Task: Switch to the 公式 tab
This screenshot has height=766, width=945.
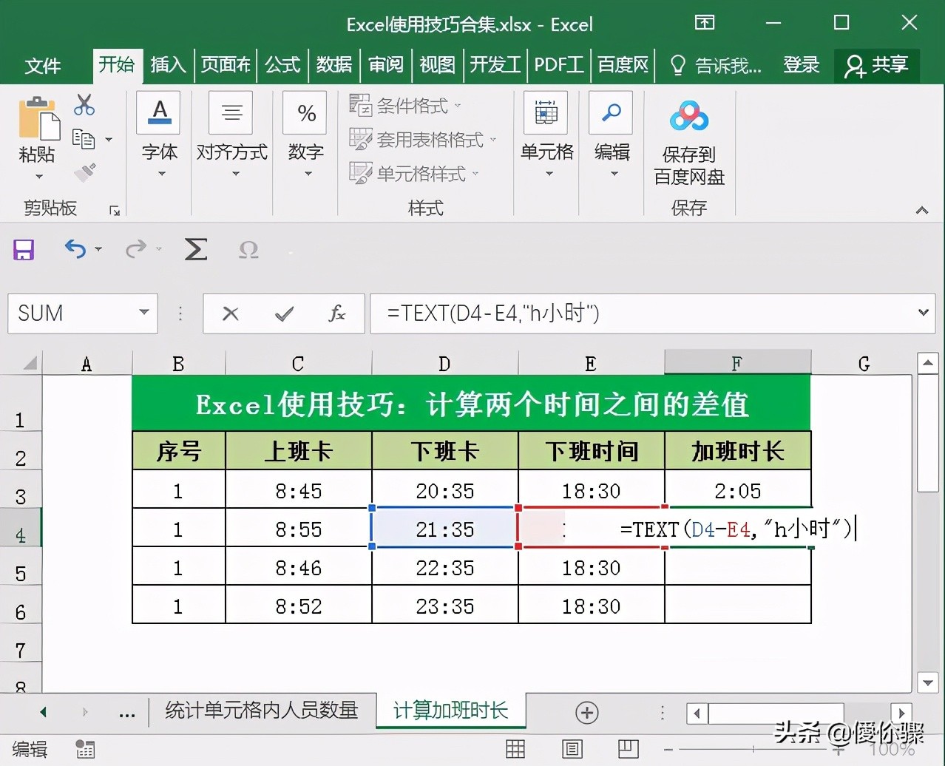Action: pyautogui.click(x=282, y=65)
